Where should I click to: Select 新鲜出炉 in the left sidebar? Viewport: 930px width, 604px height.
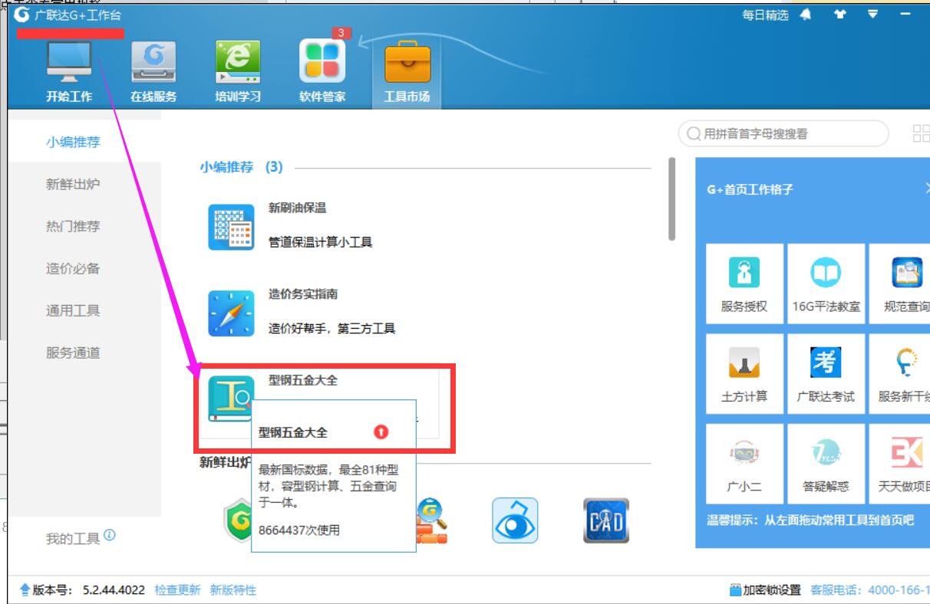tap(73, 184)
